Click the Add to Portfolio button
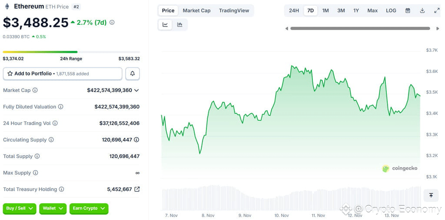This screenshot has width=445, height=220. (63, 74)
